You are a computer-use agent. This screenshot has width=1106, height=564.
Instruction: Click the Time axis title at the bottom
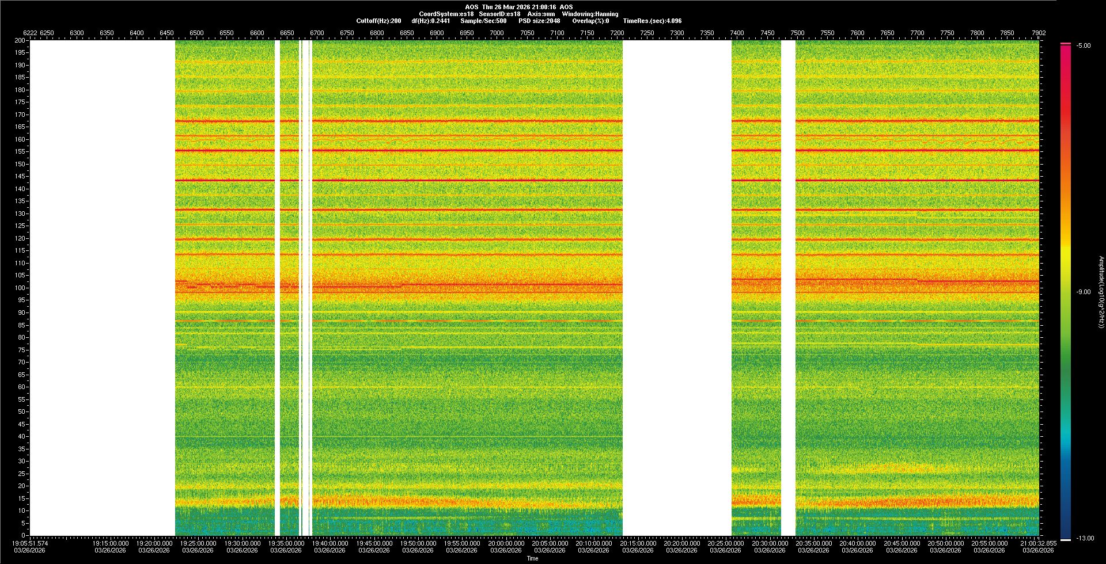pos(532,558)
